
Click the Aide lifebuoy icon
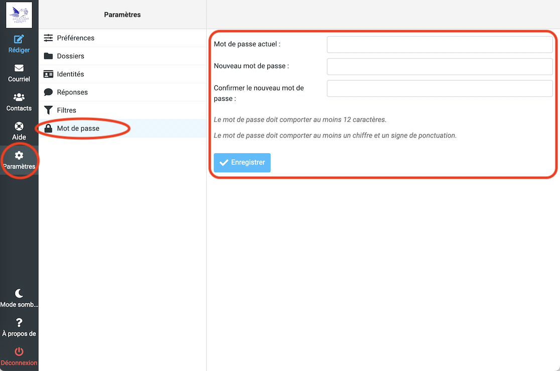pos(19,127)
